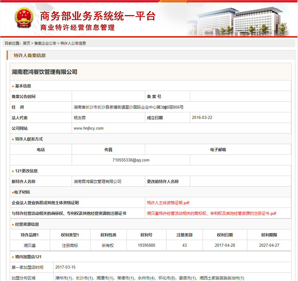Open the 备案企业公告 breadcrumb link
Viewport: 298px width, 281px height.
[x=45, y=43]
